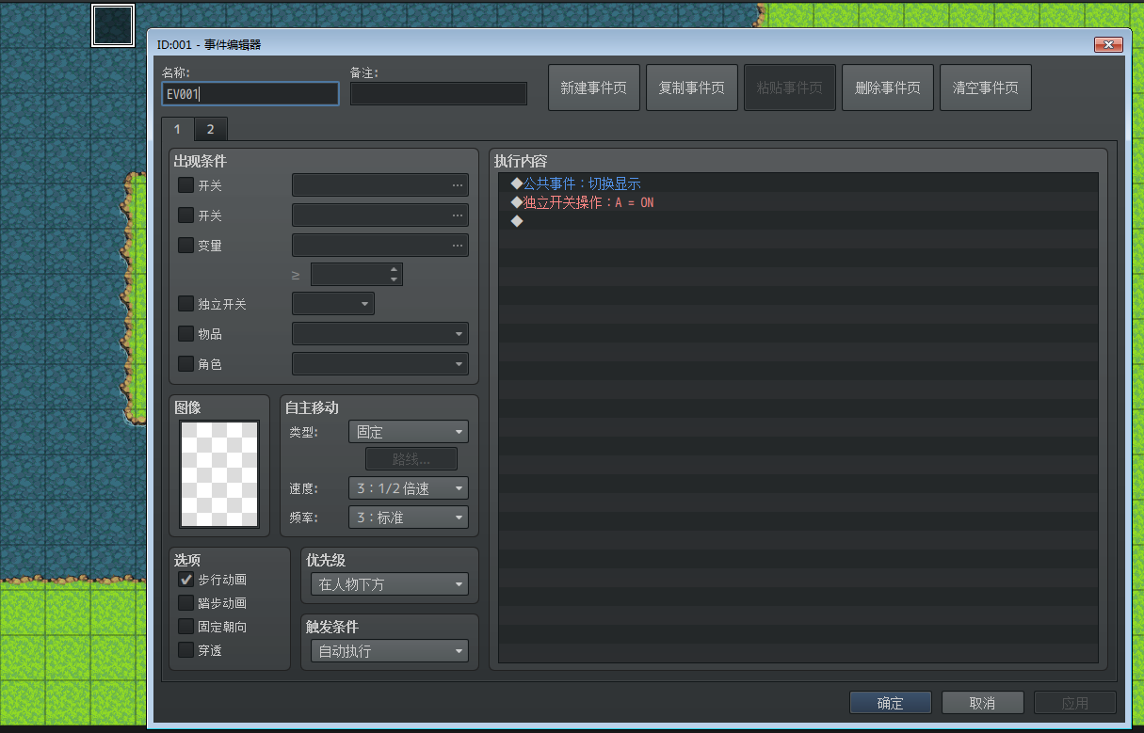Increase the variable threshold with up arrow
The width and height of the screenshot is (1144, 733).
[395, 269]
